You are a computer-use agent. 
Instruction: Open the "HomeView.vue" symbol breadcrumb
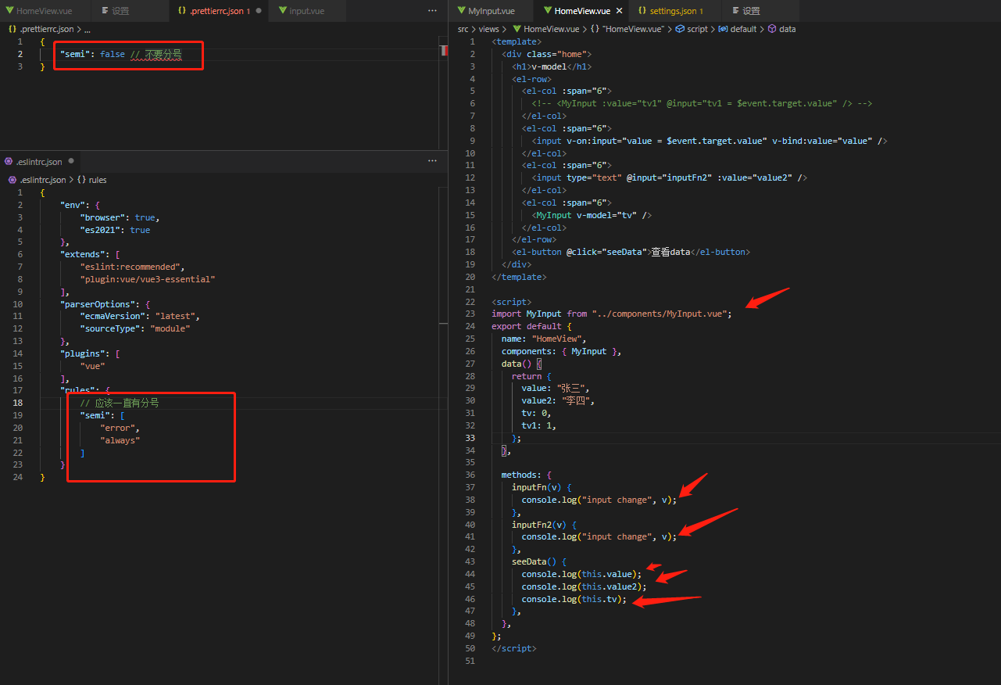[627, 29]
